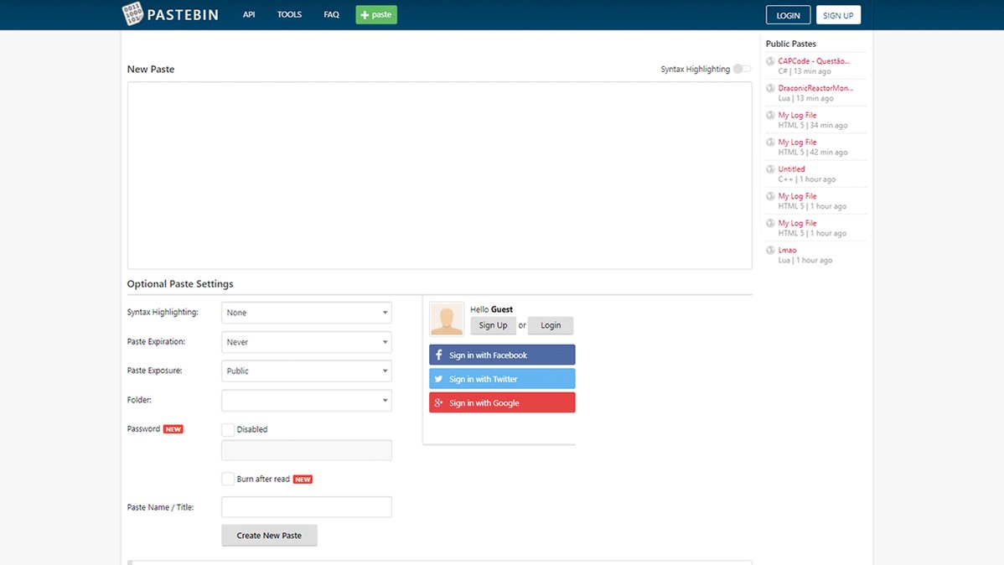The image size is (1004, 565).
Task: Click the PASTEBIN wordmark text
Action: 184,15
